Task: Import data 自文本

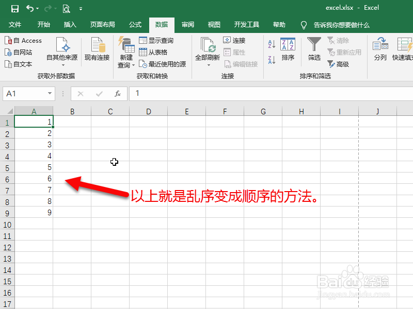Action: (x=19, y=64)
